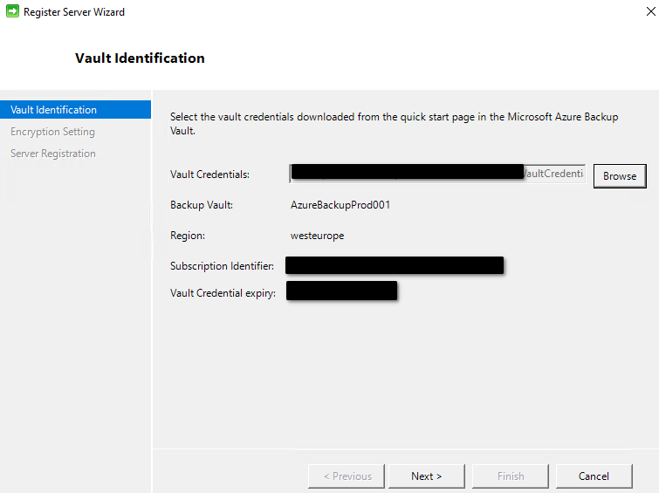The image size is (659, 493).
Task: Click the Vault Credential expiry label
Action: pos(223,293)
